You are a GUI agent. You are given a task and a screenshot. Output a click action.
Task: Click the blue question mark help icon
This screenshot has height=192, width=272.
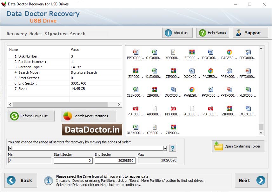pyautogui.click(x=172, y=148)
